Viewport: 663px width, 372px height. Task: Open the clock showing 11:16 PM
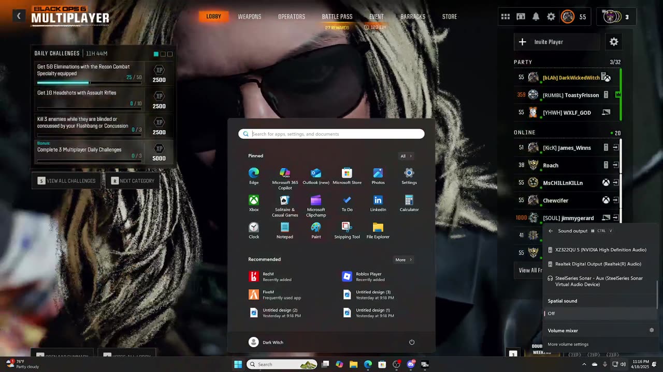tap(640, 364)
